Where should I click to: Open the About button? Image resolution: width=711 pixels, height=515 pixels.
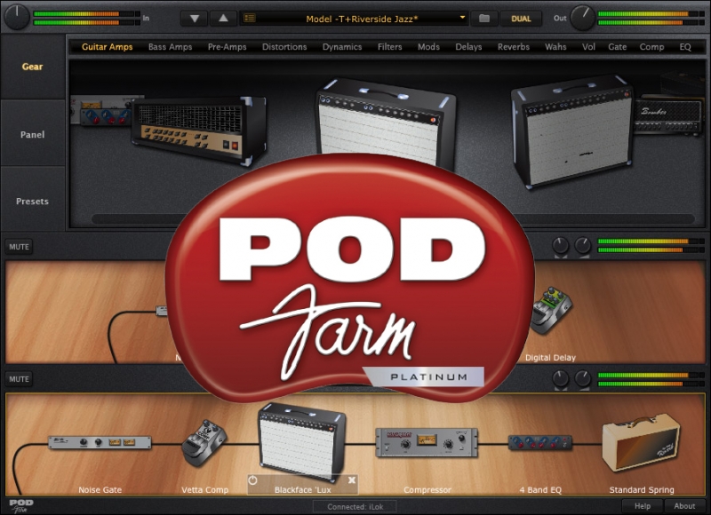tap(684, 506)
